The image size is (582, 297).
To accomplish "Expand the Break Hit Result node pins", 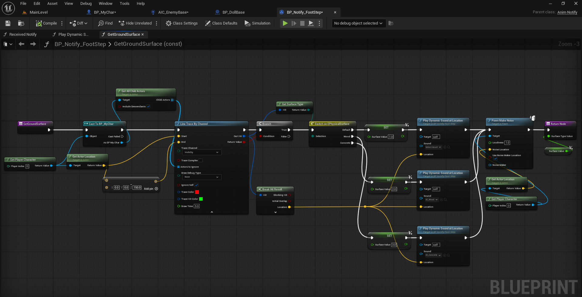I will [275, 212].
